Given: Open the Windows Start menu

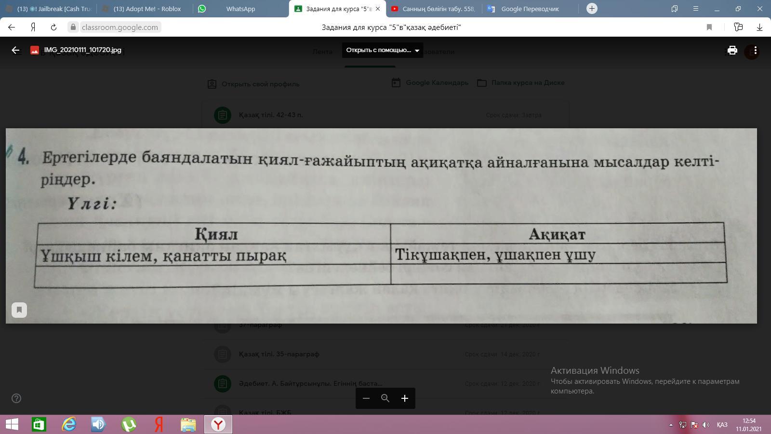Looking at the screenshot, I should point(12,424).
